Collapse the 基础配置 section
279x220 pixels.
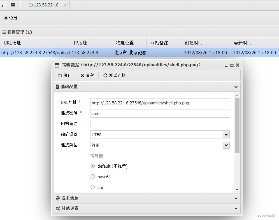(x=236, y=87)
